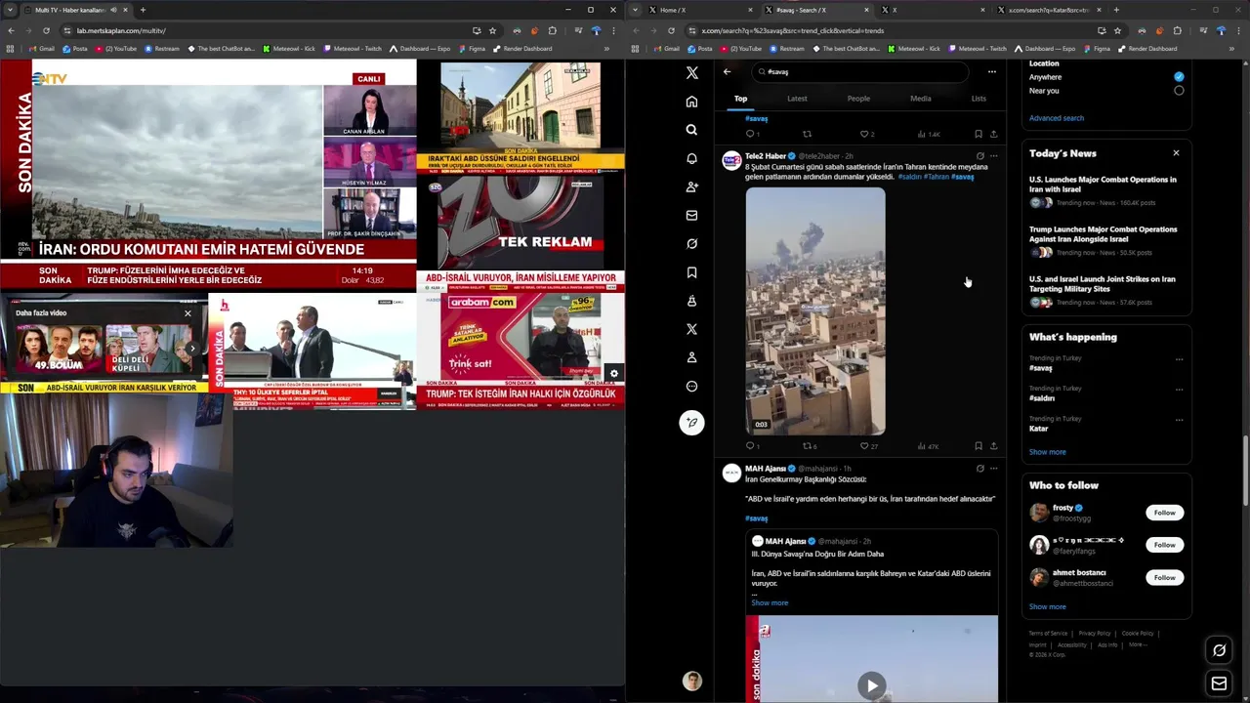Open a new tab in the X browser window
Screen dimensions: 1250x703
[x=1116, y=10]
